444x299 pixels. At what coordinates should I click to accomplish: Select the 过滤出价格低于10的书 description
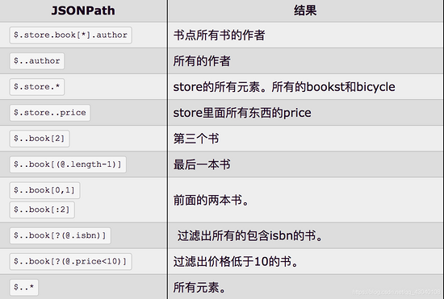[236, 261]
